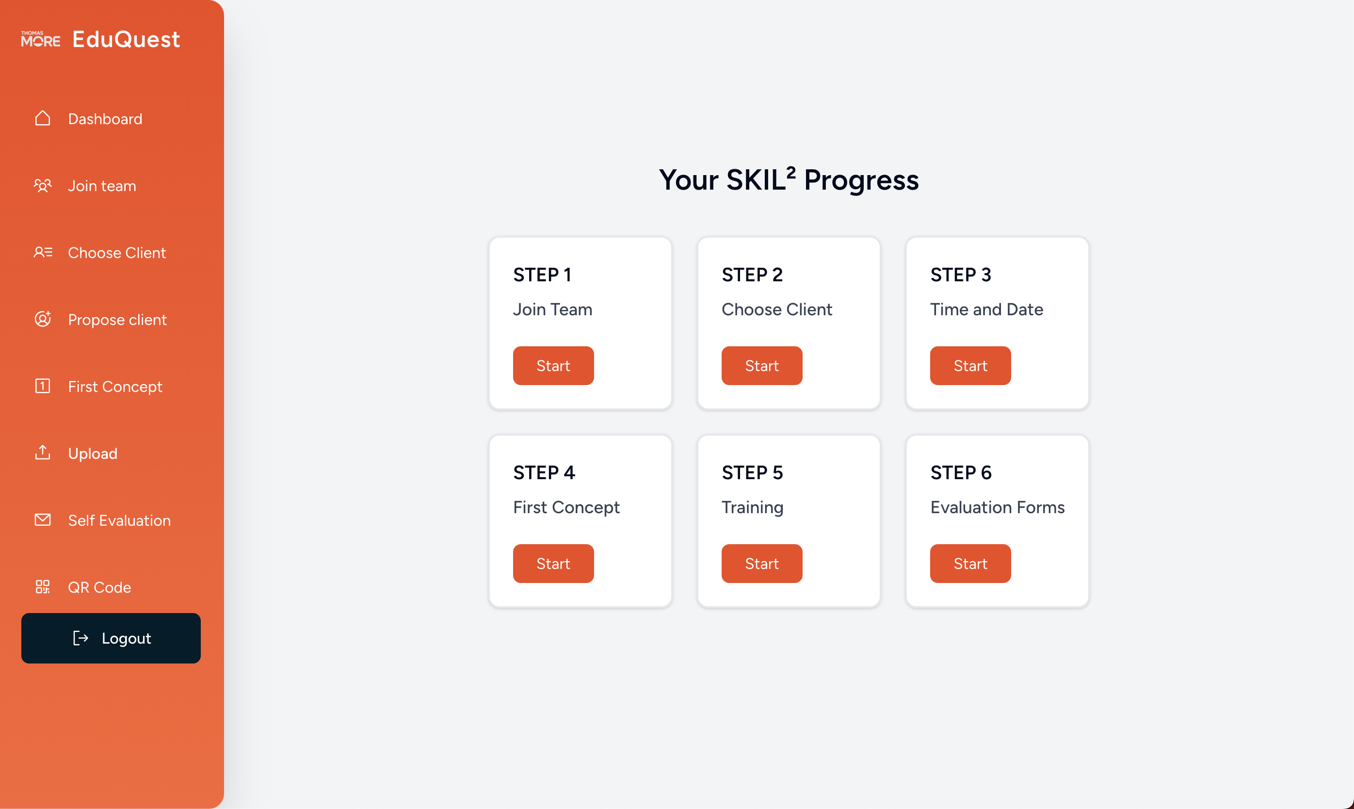Click the Propose client icon
Screen dimensions: 1354x809
coord(43,319)
